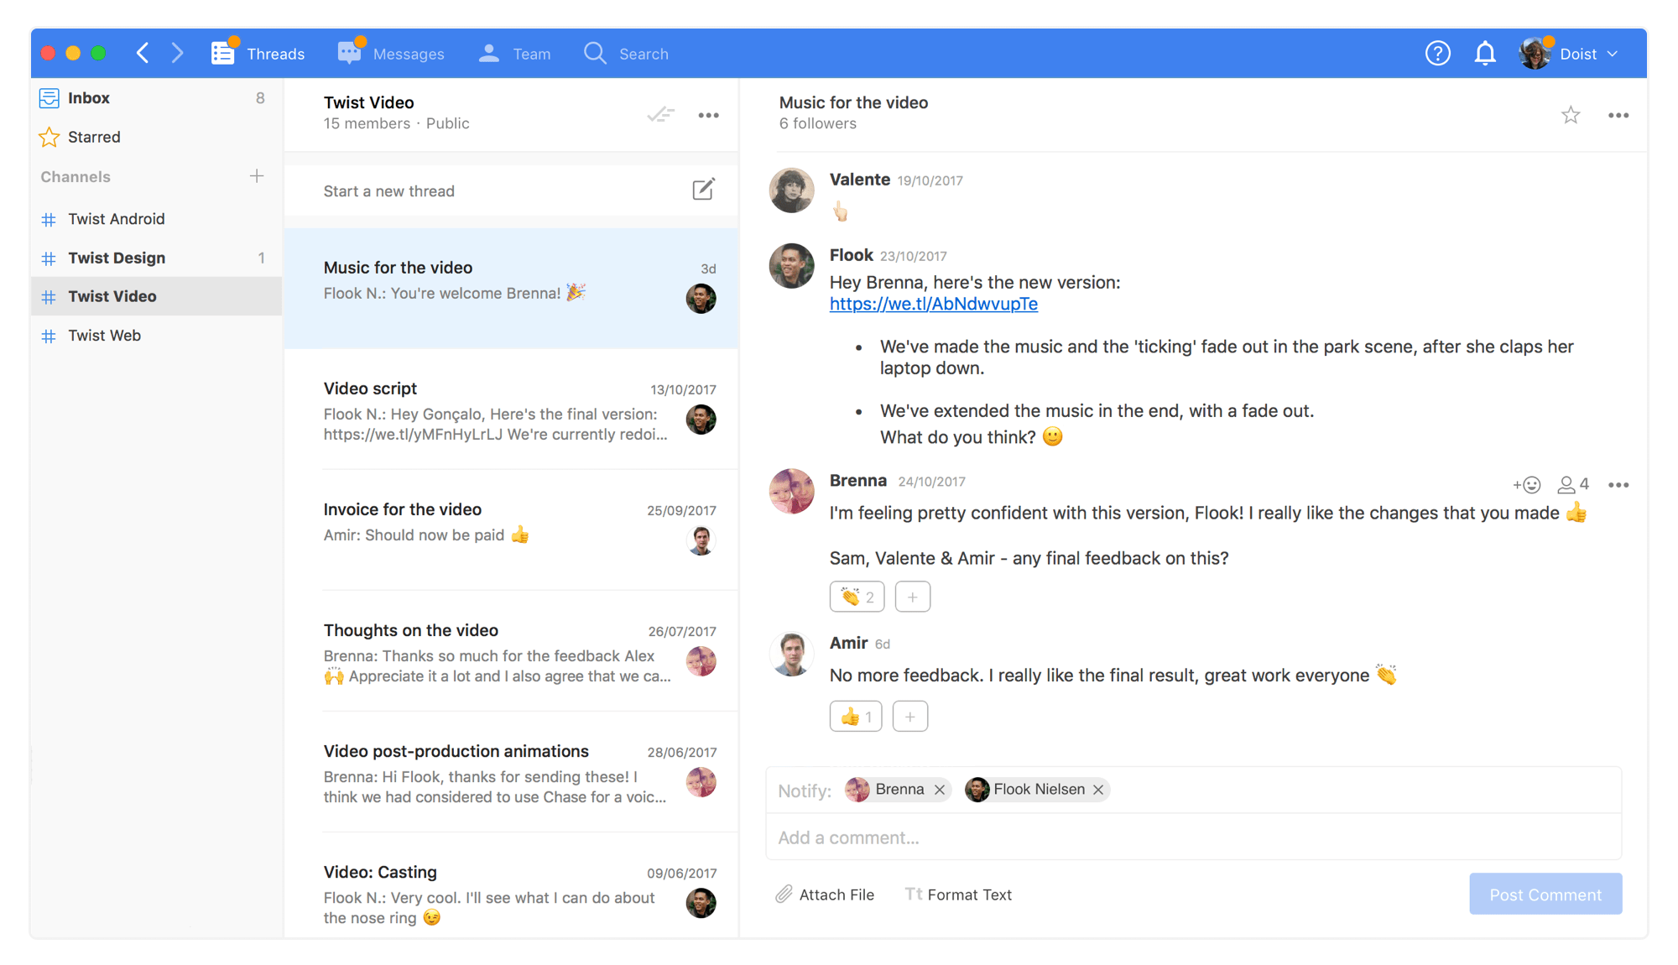
Task: Click Flook's avatar in the conversation
Action: click(x=791, y=266)
